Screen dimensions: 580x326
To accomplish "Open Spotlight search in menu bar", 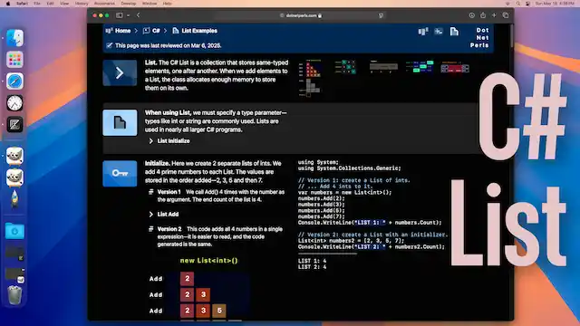I will tap(517, 4).
